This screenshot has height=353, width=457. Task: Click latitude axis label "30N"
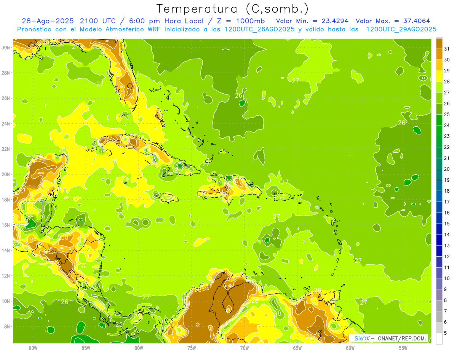(6, 48)
